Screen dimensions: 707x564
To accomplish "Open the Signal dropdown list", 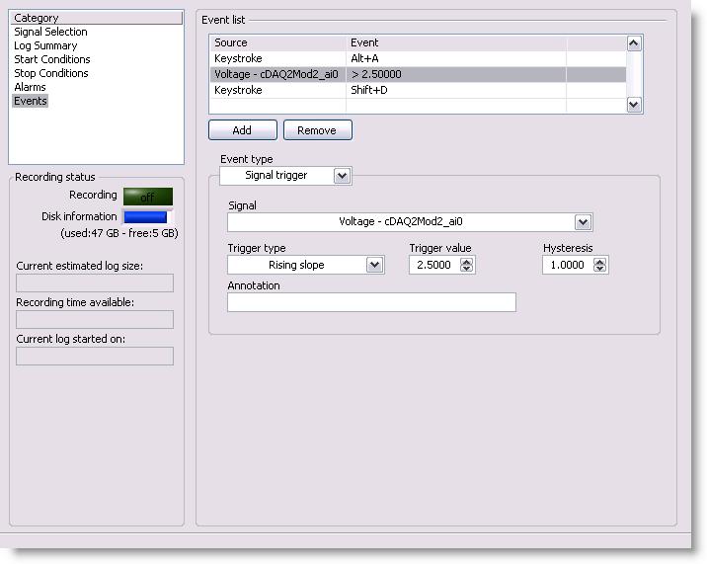I will (583, 222).
